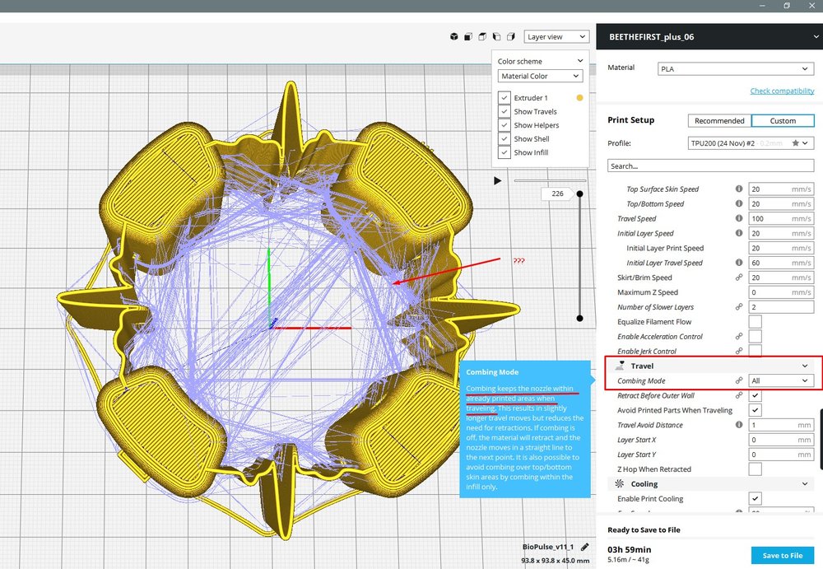823x569 pixels.
Task: Click the info icon for Travel Avoid Distance
Action: [x=738, y=425]
